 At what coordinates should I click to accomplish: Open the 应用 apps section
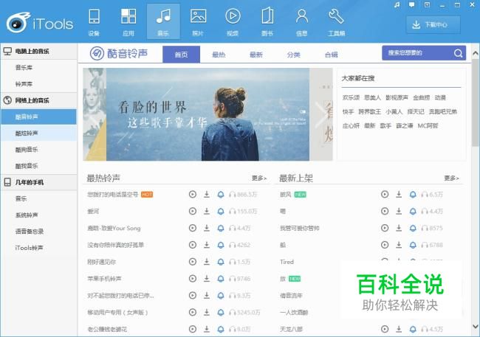(128, 22)
